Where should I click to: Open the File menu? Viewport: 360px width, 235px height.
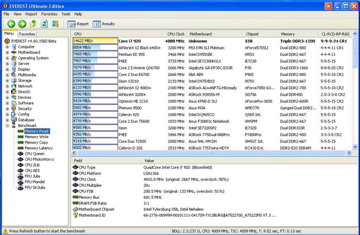[x=6, y=14]
